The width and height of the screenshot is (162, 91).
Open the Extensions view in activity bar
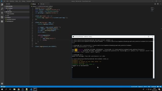[x=2, y=21]
